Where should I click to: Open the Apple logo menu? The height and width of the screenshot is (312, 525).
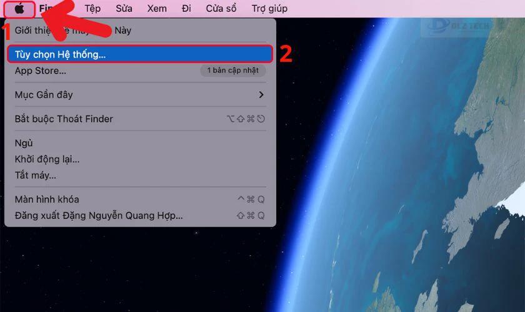point(19,9)
